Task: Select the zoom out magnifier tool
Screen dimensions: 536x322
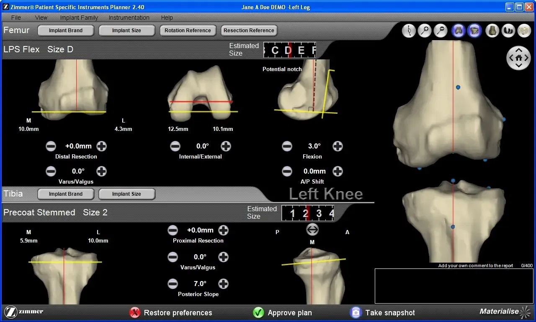Action: pos(441,31)
